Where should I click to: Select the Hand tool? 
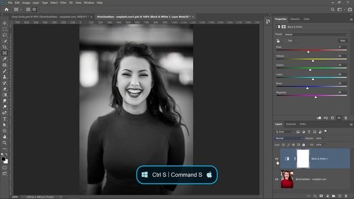pyautogui.click(x=4, y=137)
